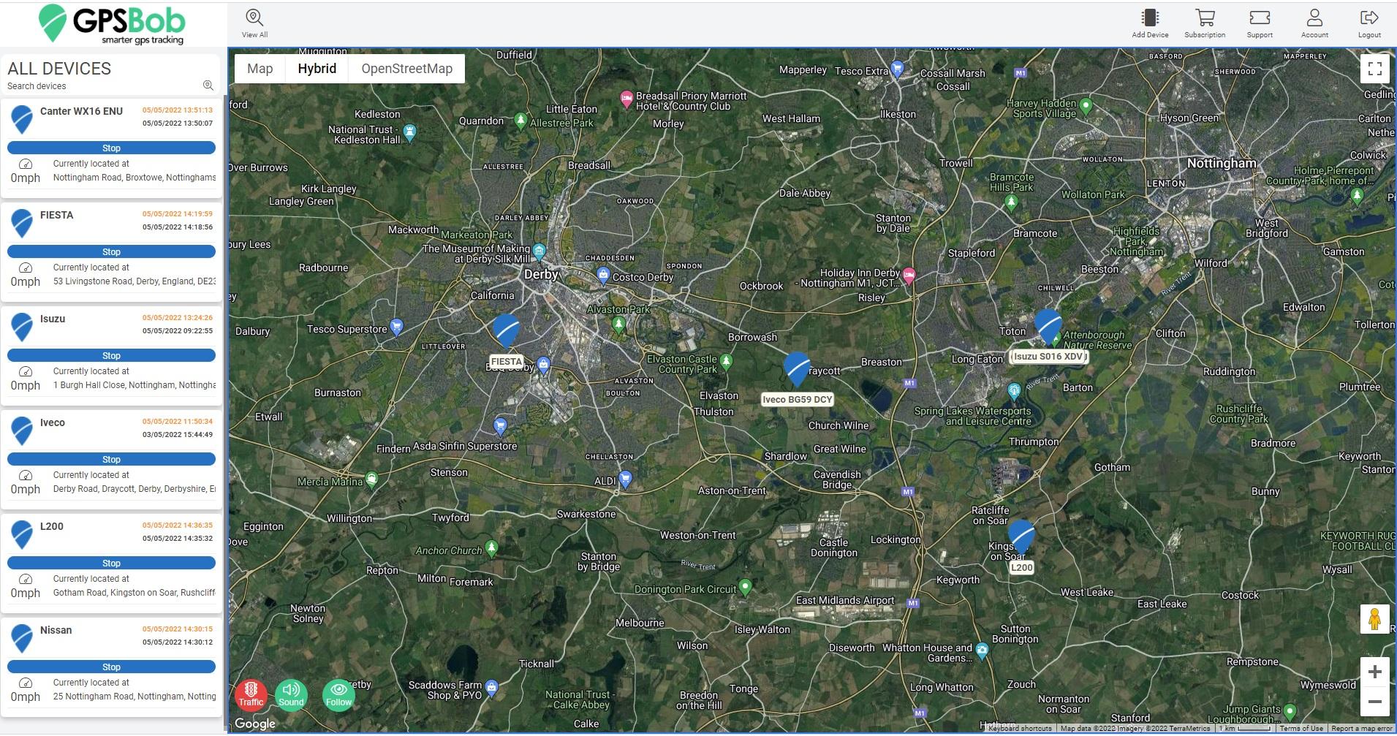Click the East Midlands Airport label
Image resolution: width=1397 pixels, height=736 pixels.
[x=845, y=600]
